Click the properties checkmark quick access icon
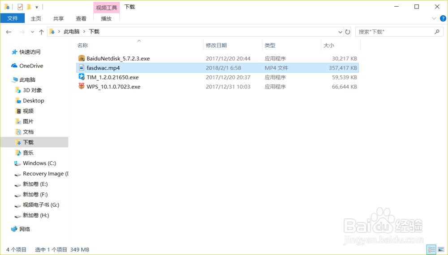448x255 pixels. (20, 7)
